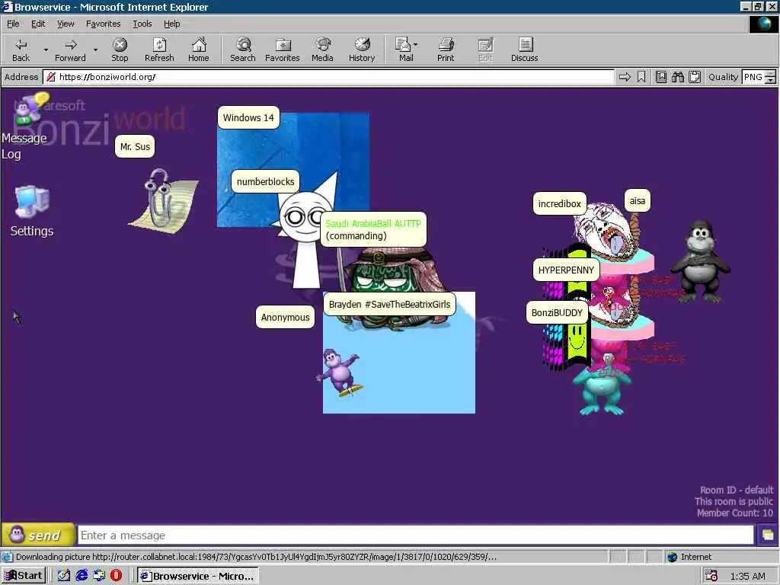Open the Back history dropdown arrow
This screenshot has height=585, width=780.
(x=46, y=50)
